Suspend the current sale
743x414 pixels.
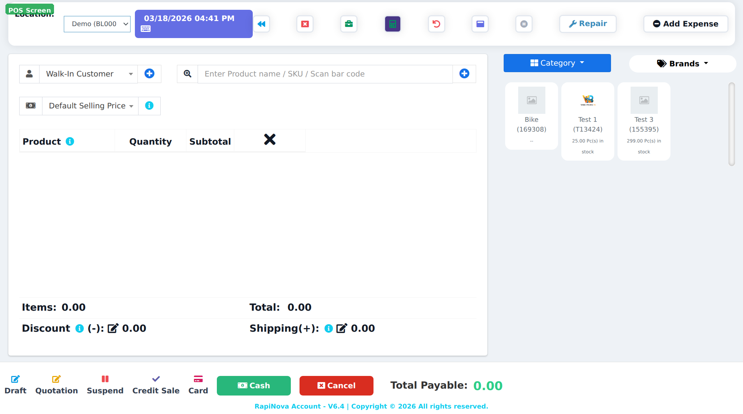105,385
